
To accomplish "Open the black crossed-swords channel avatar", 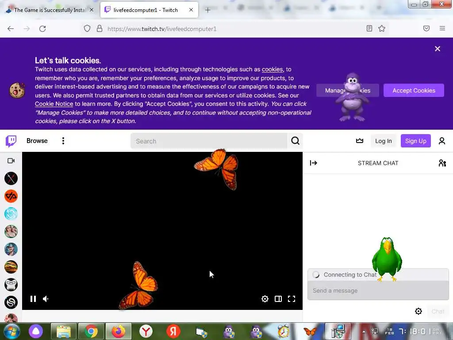I will tap(11, 178).
